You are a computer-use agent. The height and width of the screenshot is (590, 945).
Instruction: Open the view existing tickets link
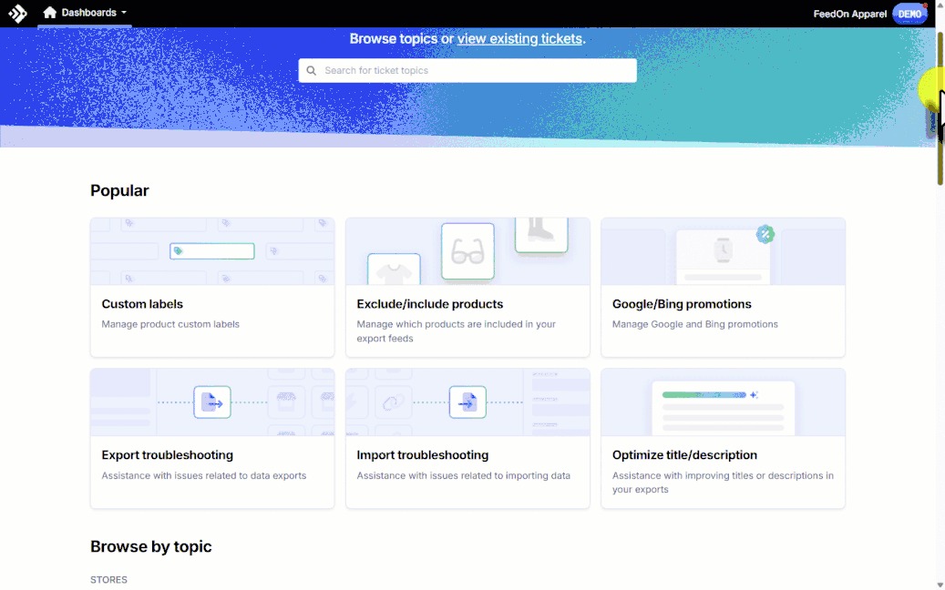click(519, 38)
